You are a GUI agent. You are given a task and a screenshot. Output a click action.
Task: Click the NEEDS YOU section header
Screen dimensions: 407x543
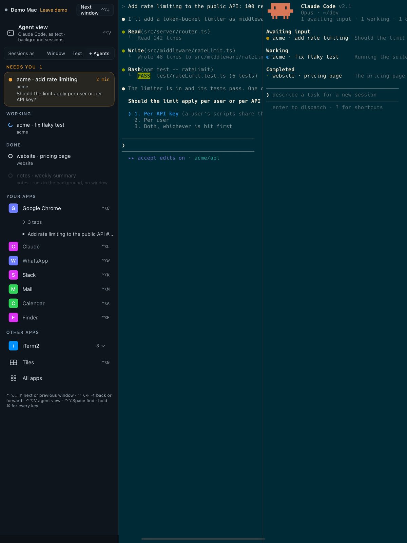pyautogui.click(x=24, y=67)
